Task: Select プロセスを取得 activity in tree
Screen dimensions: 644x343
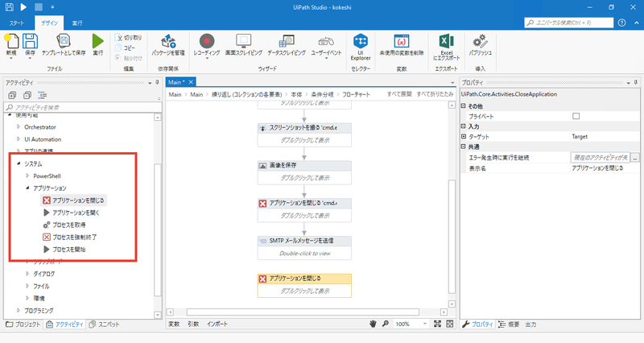Action: [64, 225]
